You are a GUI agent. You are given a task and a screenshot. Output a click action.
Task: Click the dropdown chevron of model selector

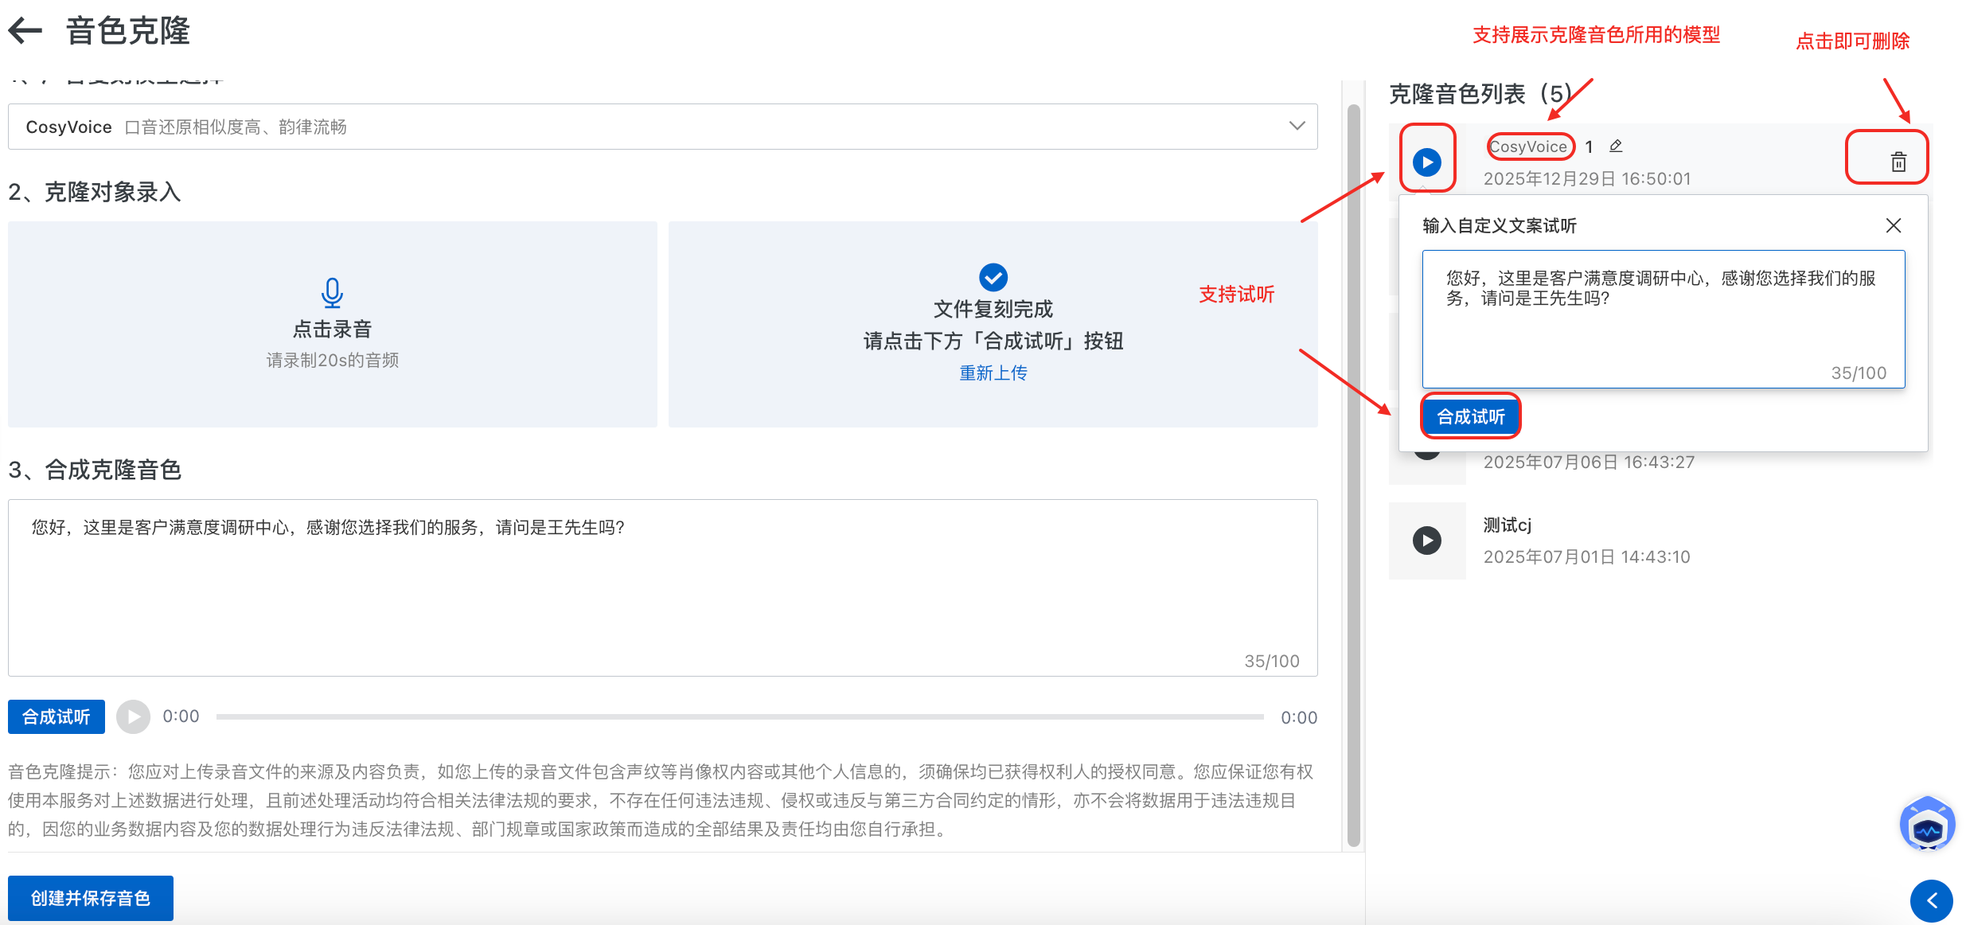pyautogui.click(x=1297, y=127)
